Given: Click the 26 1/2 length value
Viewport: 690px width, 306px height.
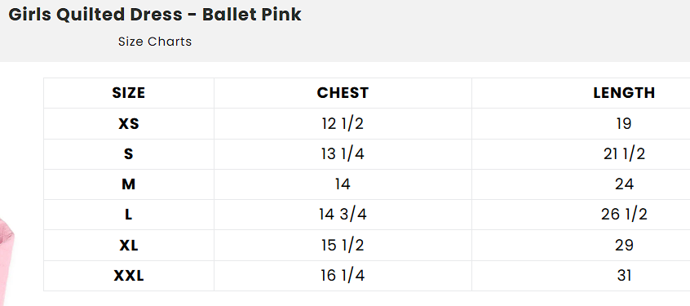Looking at the screenshot, I should point(624,215).
